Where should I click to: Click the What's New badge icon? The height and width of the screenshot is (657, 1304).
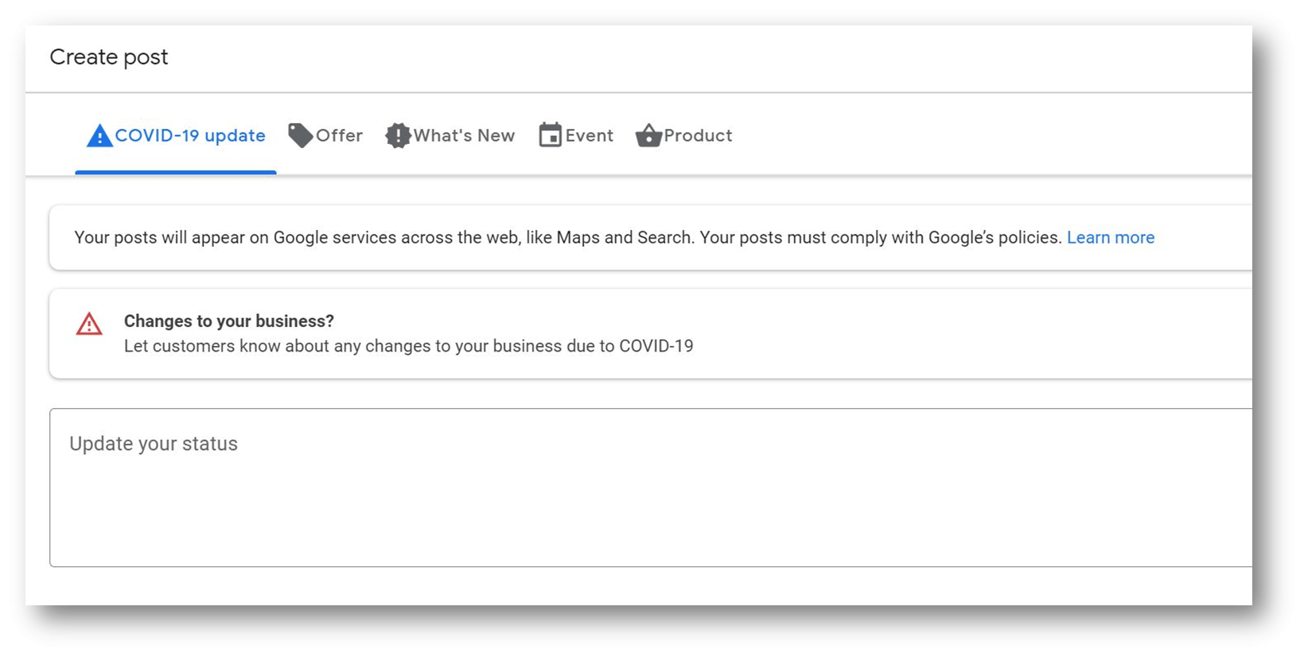point(398,136)
